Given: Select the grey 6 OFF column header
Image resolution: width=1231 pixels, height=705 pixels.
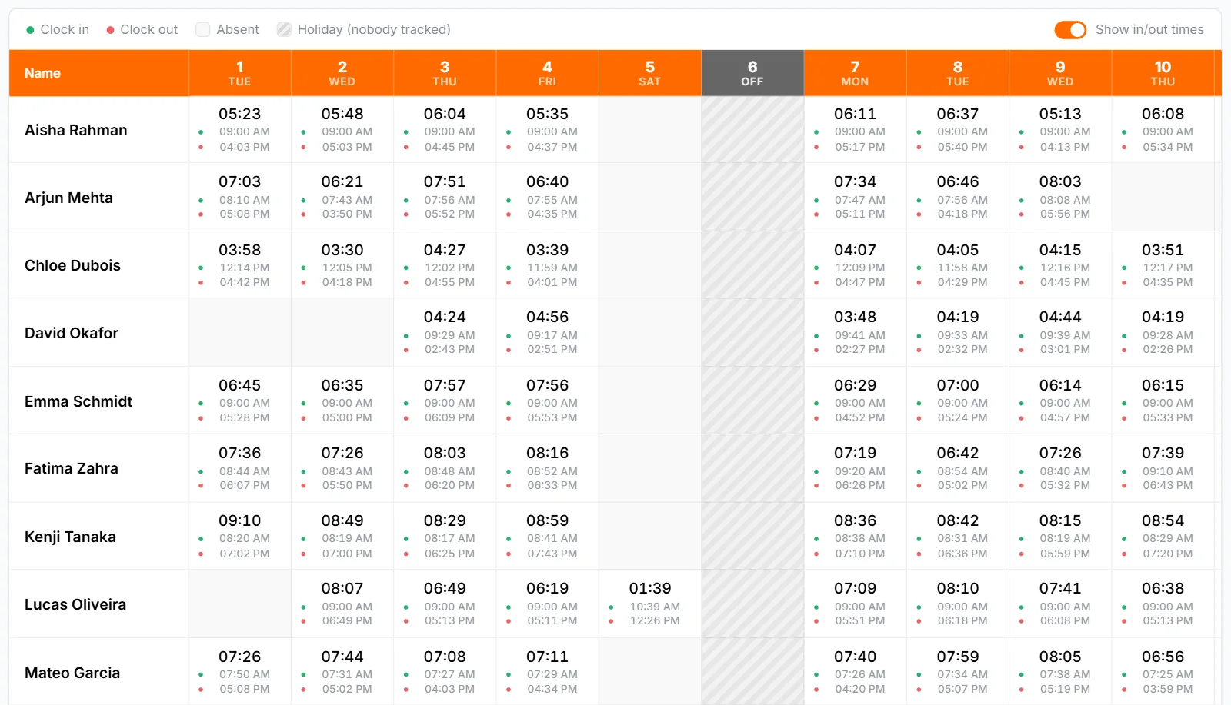Looking at the screenshot, I should 752,73.
